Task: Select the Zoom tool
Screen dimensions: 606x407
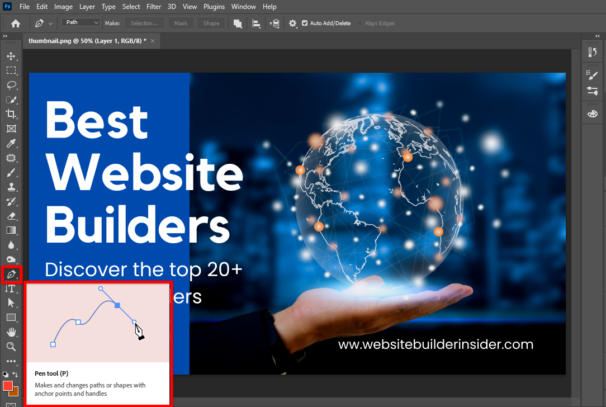Action: pos(11,347)
